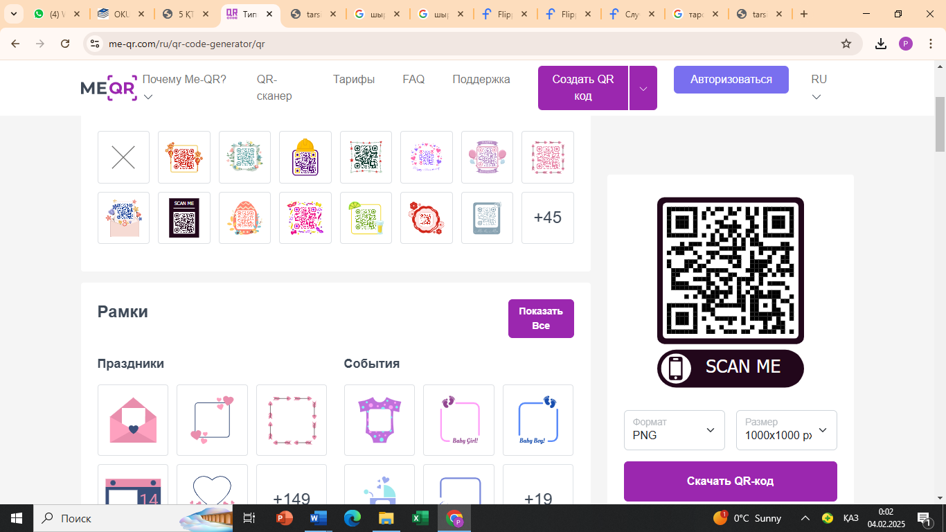Click the Создать QR код button
This screenshot has height=532, width=946.
[x=583, y=88]
